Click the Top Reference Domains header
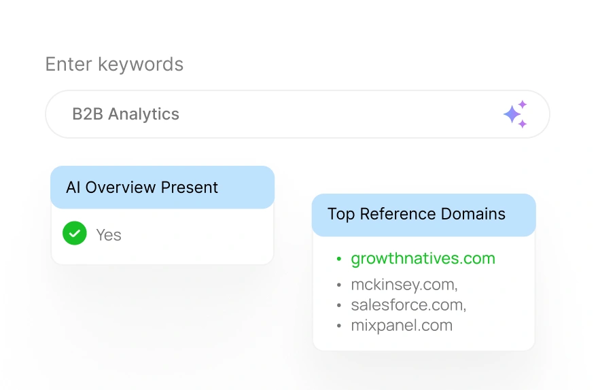 [424, 215]
